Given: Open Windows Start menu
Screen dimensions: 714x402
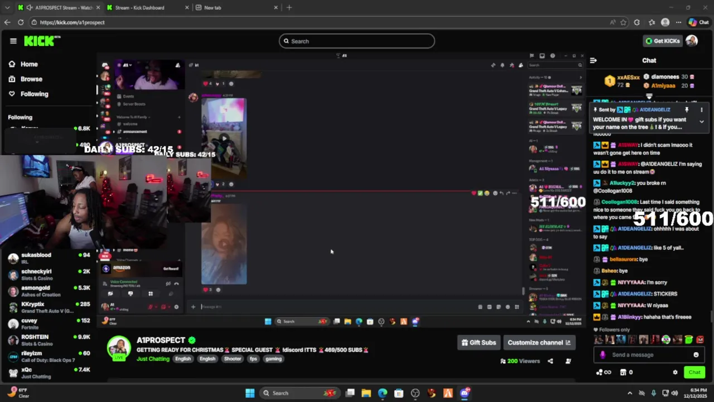Looking at the screenshot, I should 250,393.
